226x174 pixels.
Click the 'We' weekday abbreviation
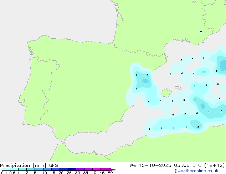tap(133, 165)
